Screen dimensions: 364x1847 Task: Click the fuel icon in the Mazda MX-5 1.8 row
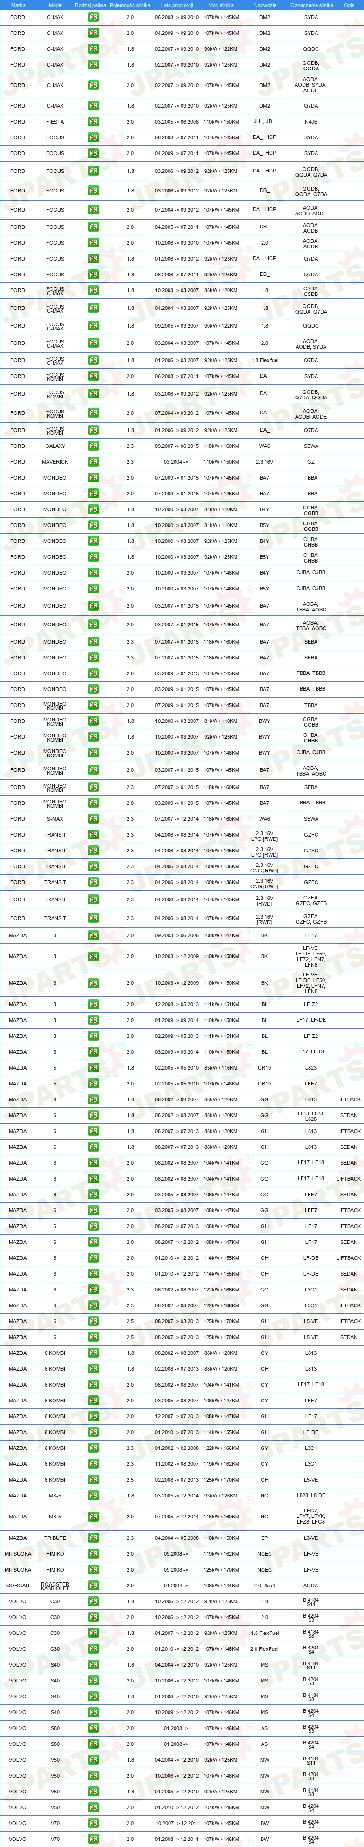point(93,1496)
